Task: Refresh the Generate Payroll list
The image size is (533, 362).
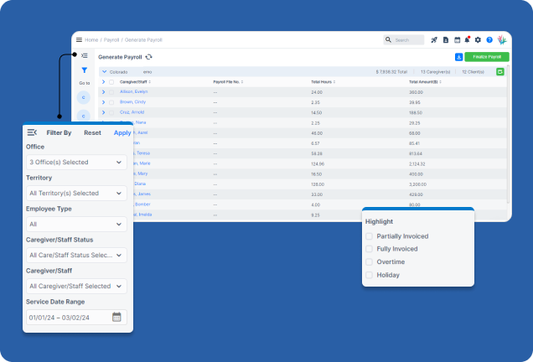Action: pyautogui.click(x=149, y=57)
